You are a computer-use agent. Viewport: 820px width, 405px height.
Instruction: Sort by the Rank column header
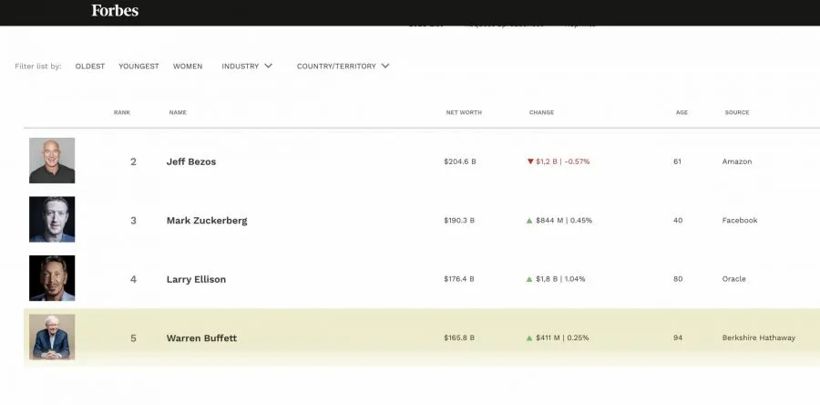122,112
